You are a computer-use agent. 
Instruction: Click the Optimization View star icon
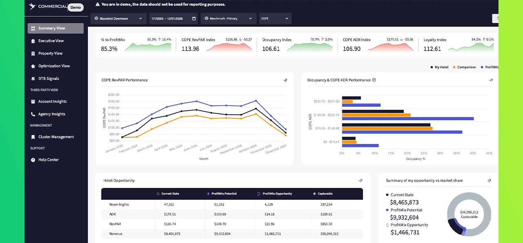pyautogui.click(x=33, y=66)
